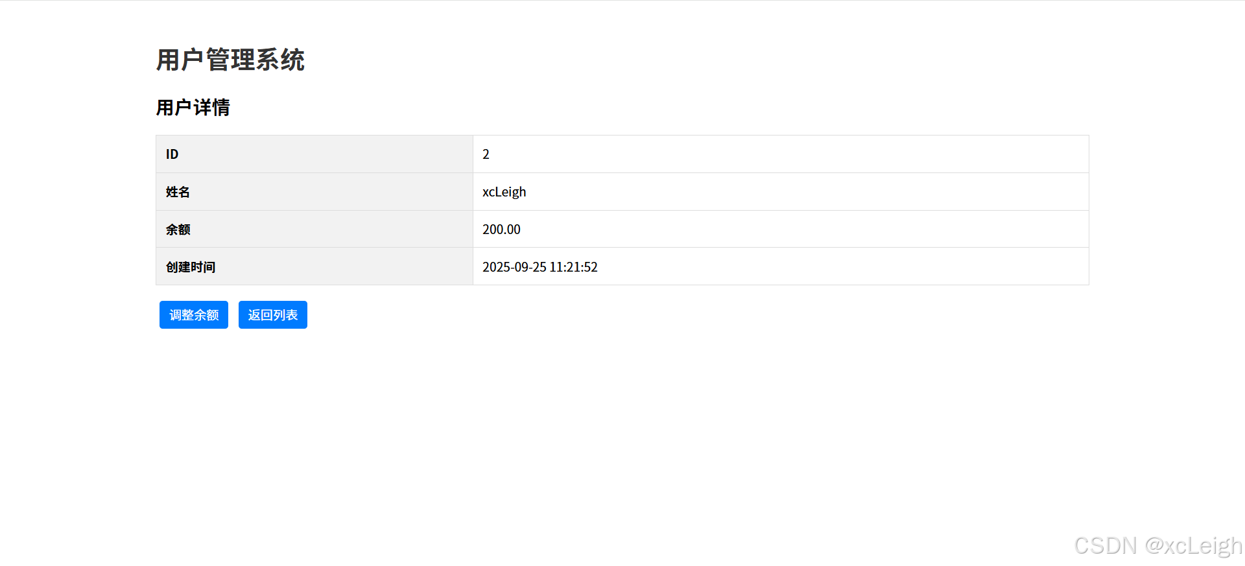This screenshot has height=566, width=1245.
Task: Click the 调整余额 button
Action: point(193,315)
